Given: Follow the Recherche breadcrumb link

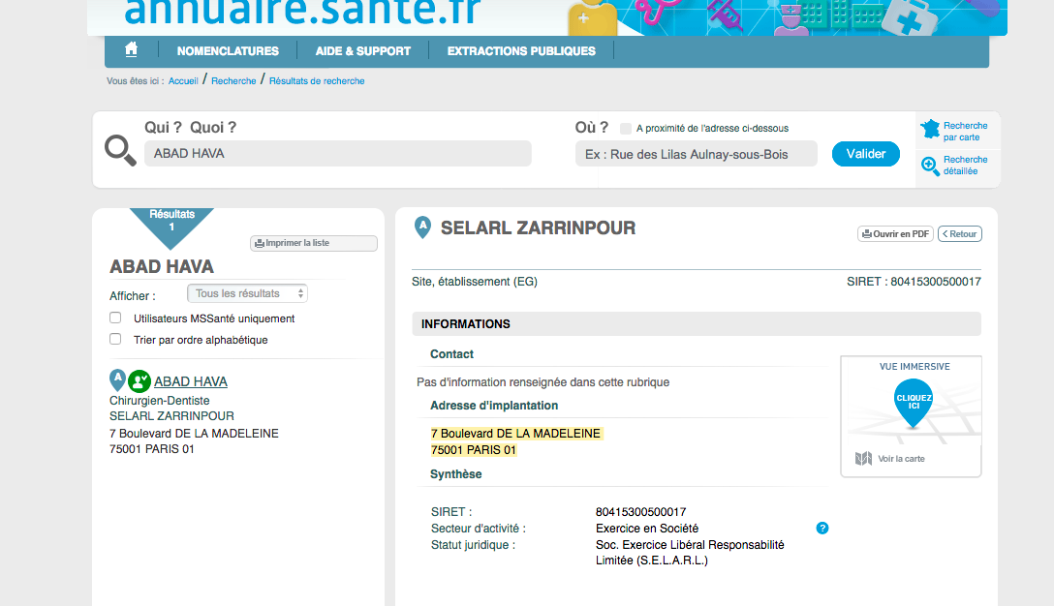Looking at the screenshot, I should coord(233,80).
